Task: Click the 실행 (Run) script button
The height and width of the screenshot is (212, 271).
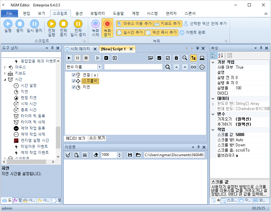Action: coord(8,26)
